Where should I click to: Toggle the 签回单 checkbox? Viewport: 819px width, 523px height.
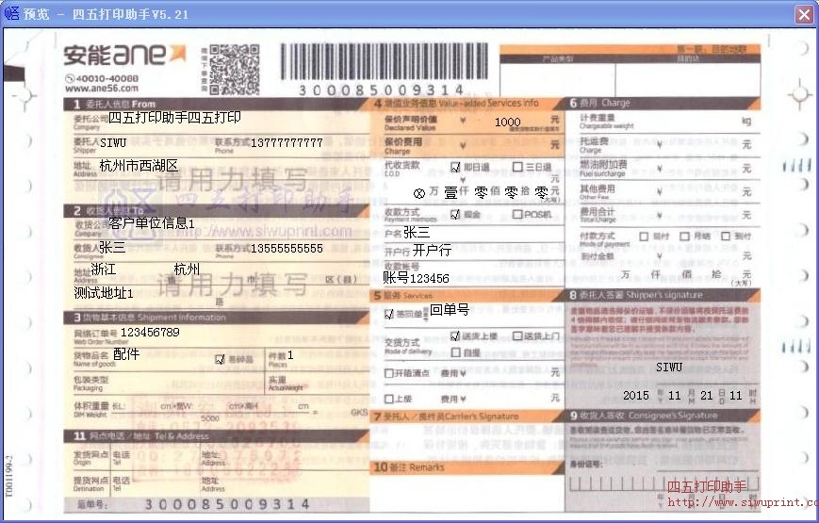pos(389,314)
